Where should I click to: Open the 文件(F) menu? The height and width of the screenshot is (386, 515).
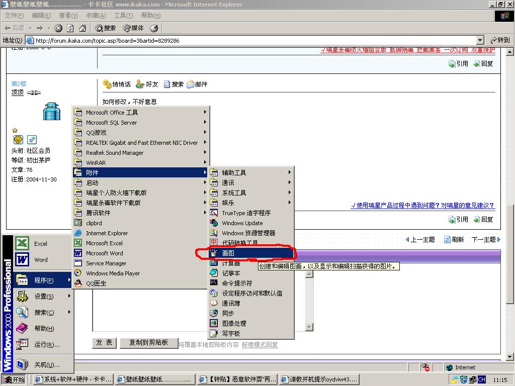[x=14, y=16]
